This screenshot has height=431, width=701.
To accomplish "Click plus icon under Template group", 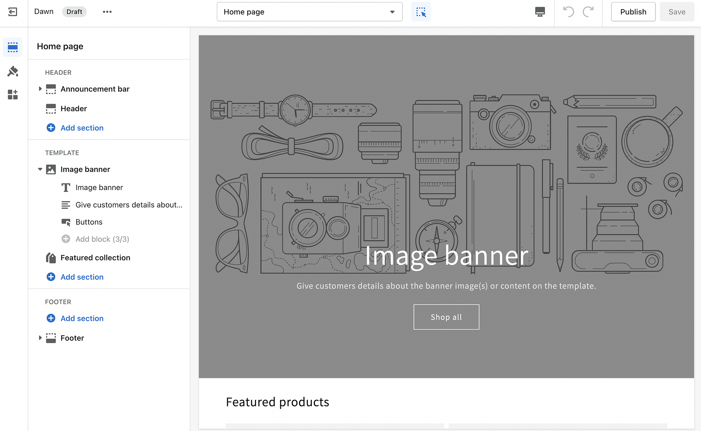I will (x=51, y=277).
